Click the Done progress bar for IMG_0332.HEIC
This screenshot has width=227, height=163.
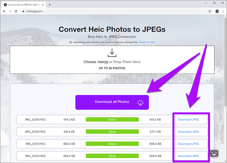(112, 156)
